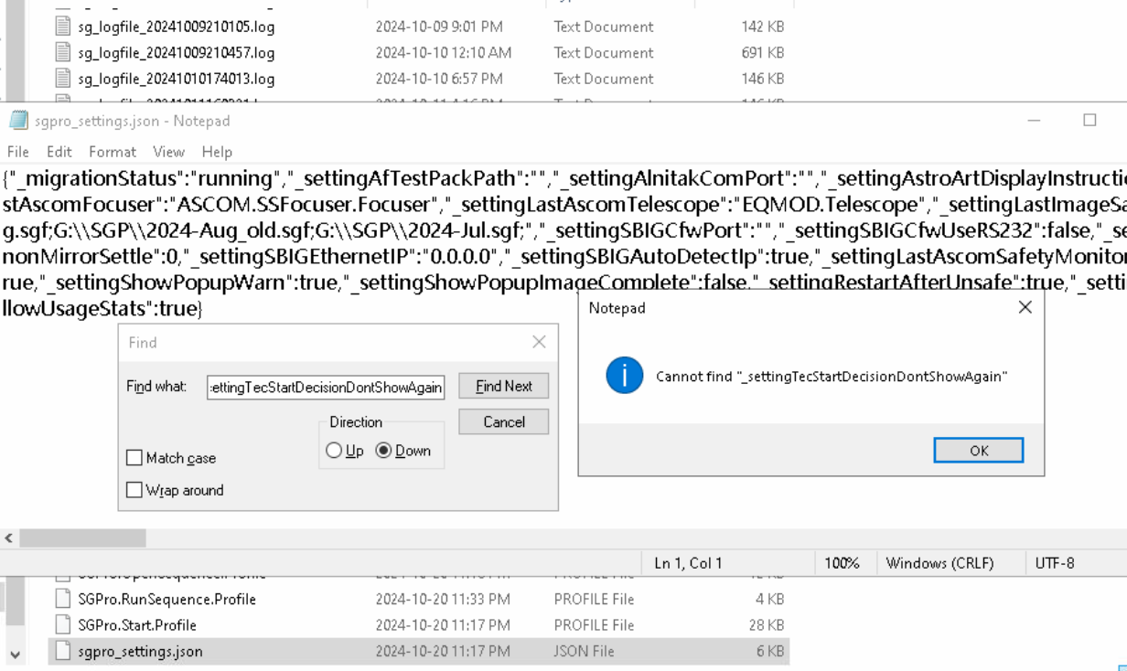
Task: Open the Format menu in Notepad
Action: (x=113, y=152)
